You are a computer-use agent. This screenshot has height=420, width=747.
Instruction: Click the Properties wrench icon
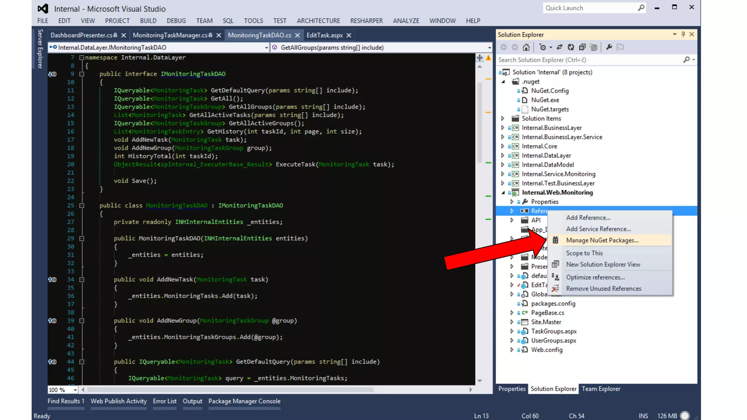pyautogui.click(x=609, y=47)
